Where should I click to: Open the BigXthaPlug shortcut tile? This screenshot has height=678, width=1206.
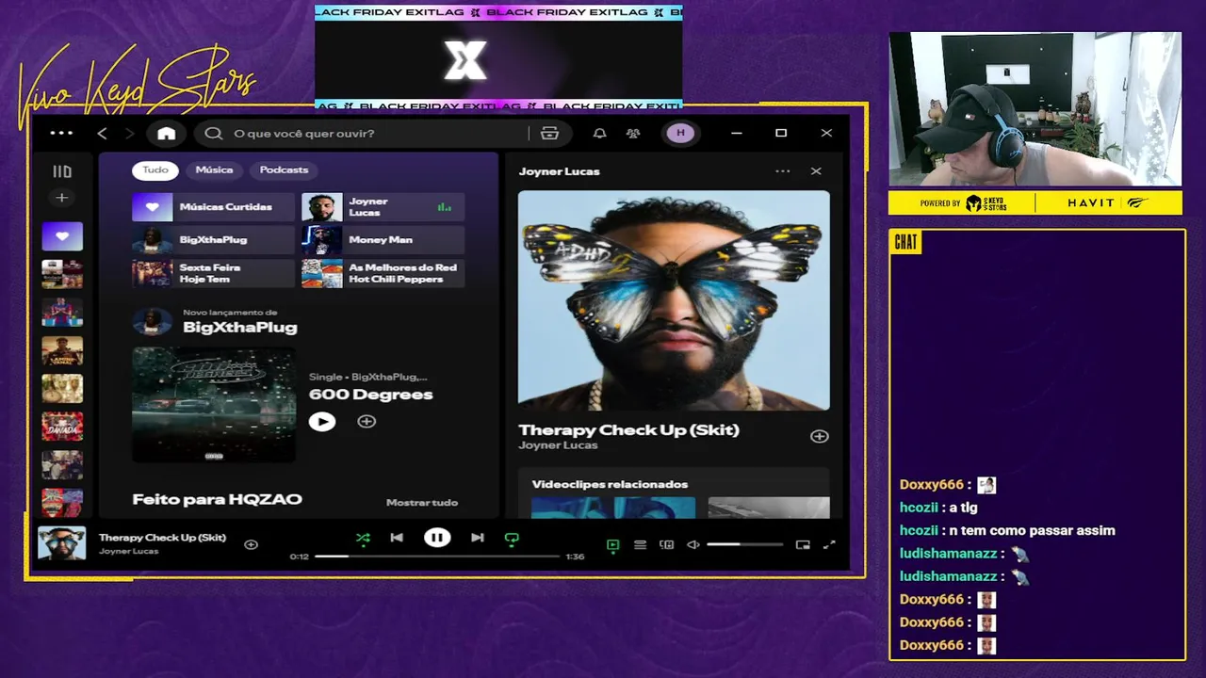(213, 240)
